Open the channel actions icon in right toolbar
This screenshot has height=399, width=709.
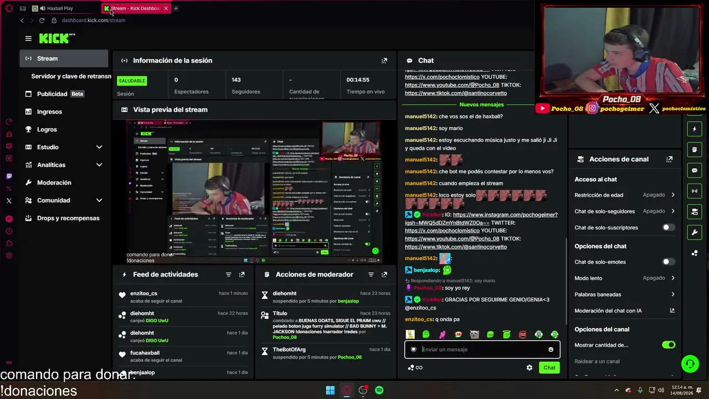[695, 212]
